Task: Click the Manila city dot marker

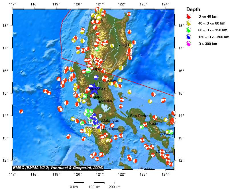Action: (99, 102)
